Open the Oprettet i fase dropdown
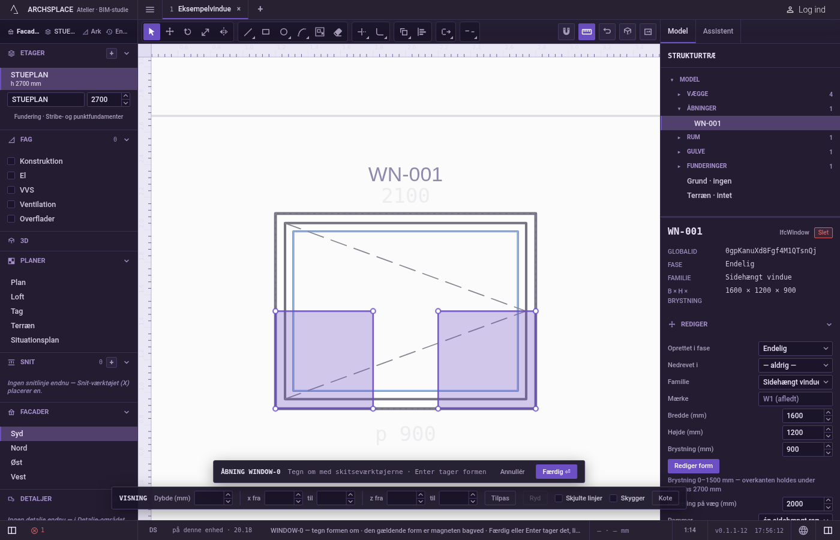The image size is (840, 540). click(x=796, y=349)
